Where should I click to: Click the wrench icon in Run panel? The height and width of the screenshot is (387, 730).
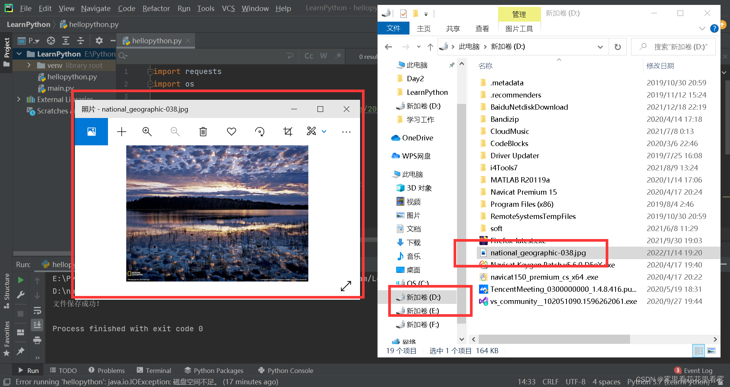tap(21, 295)
